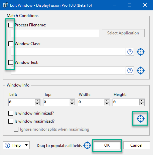Image resolution: width=153 pixels, height=155 pixels.
Task: Increase the Left value with up arrow
Action: [37, 101]
